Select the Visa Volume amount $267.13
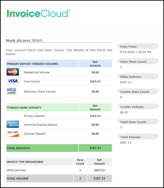This screenshot has width=164, height=188. point(95,81)
